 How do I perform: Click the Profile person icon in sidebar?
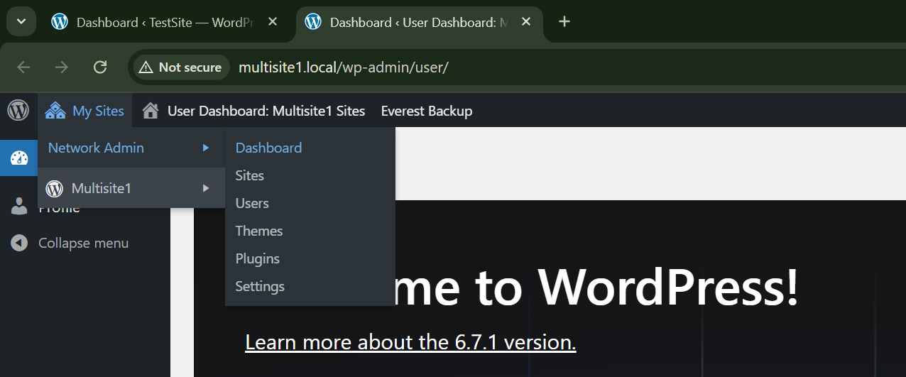click(x=19, y=207)
